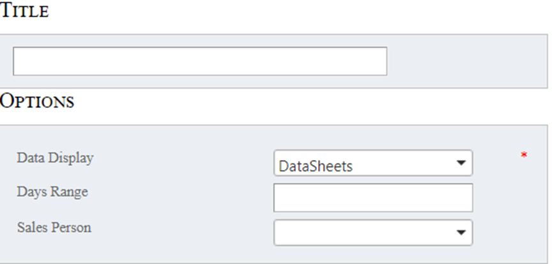Focus the textbox under the Title heading
557x264 pixels.
click(x=199, y=61)
